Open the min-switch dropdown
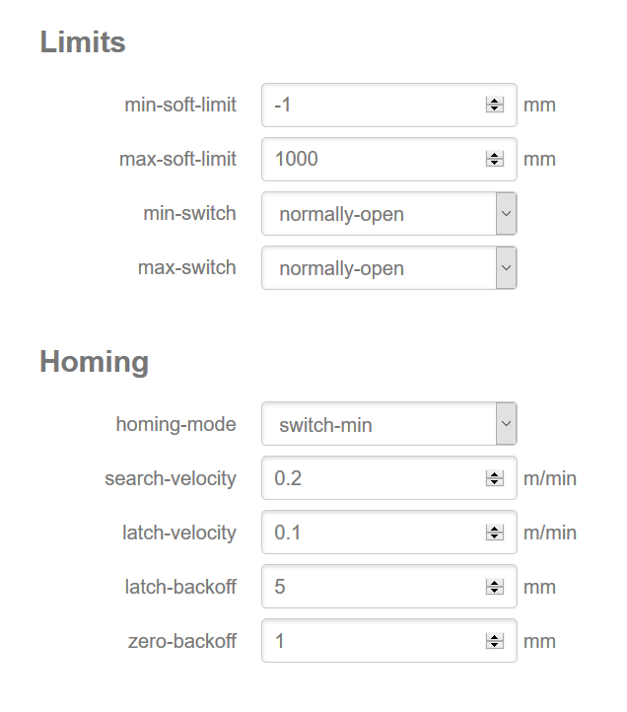The image size is (627, 712). tap(388, 214)
